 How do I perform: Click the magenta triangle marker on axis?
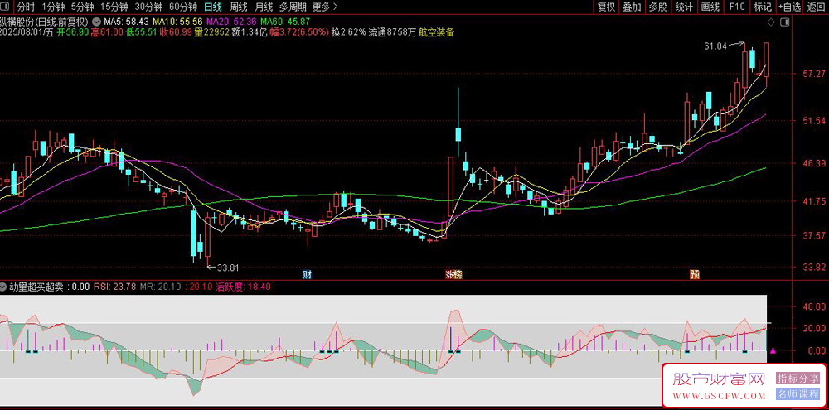(x=773, y=350)
